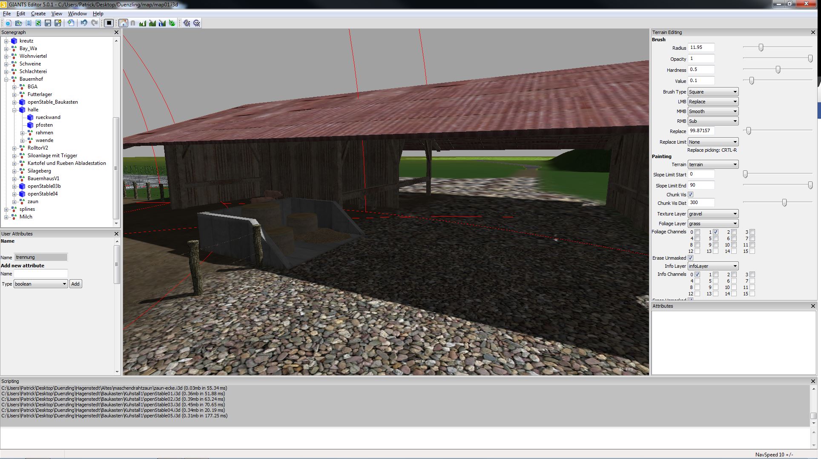
Task: Click the Import file icon with green plus
Action: [x=71, y=23]
